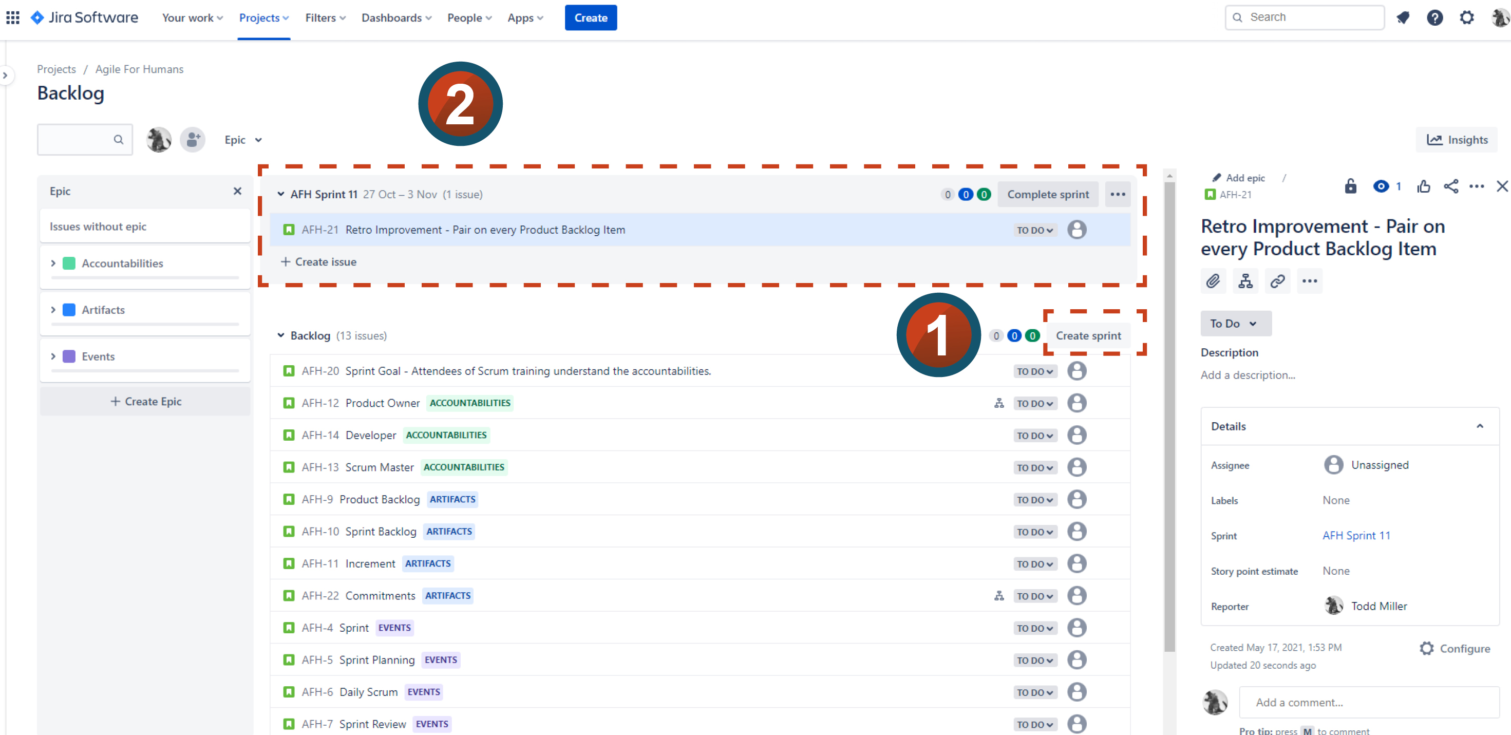The image size is (1511, 735).
Task: Select Projects menu in top navigation
Action: pyautogui.click(x=265, y=18)
